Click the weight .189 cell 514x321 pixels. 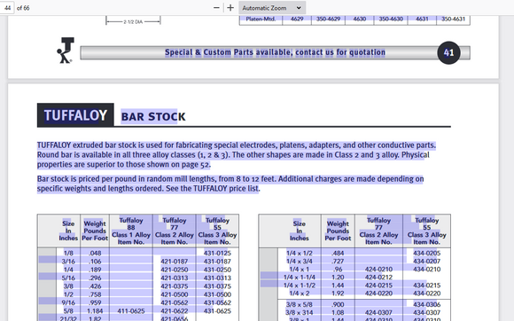click(x=95, y=270)
